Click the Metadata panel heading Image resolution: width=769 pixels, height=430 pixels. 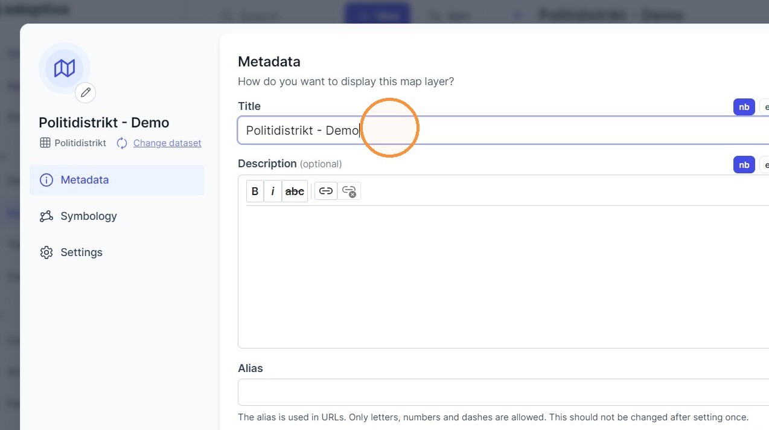269,62
